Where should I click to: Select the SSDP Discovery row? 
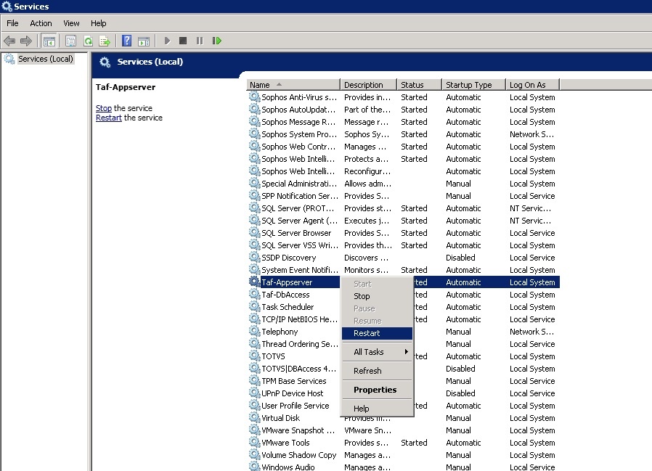click(x=404, y=258)
